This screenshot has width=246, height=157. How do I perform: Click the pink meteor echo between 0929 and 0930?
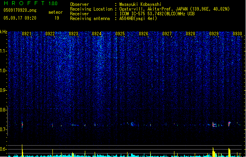[229, 124]
